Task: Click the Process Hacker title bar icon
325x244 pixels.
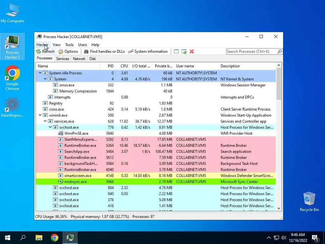Action: (x=39, y=37)
